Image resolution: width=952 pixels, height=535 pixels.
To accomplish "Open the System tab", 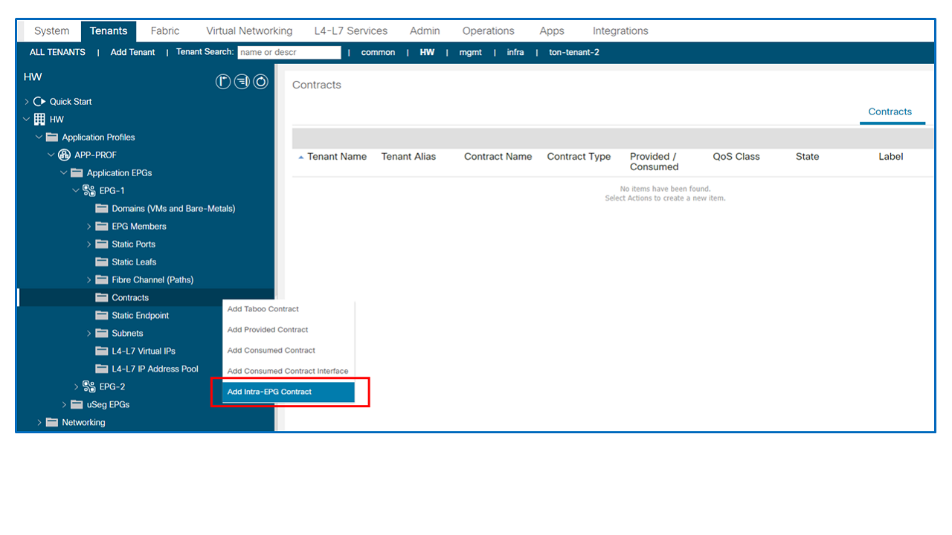I will pos(51,31).
